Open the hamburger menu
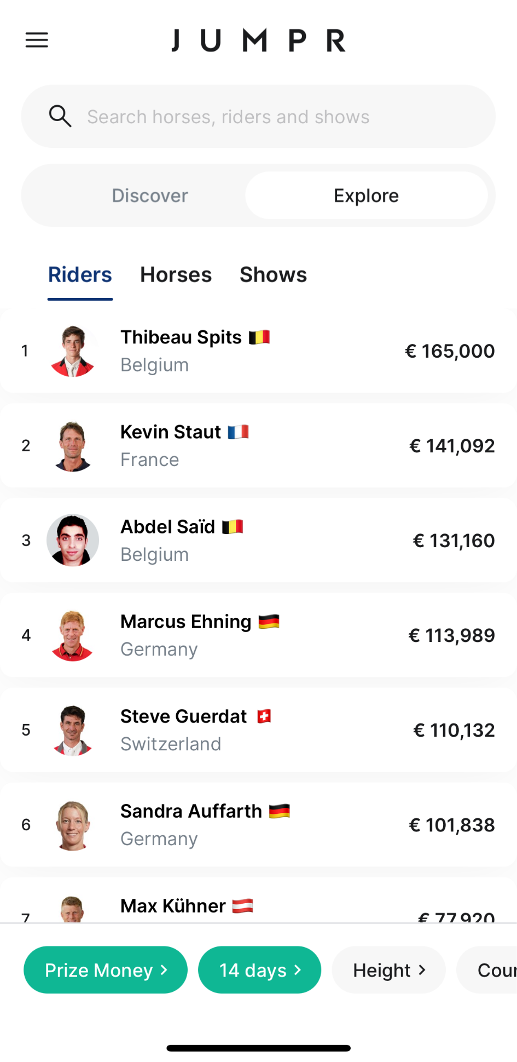Screen dimensions: 517x1062 tap(37, 40)
